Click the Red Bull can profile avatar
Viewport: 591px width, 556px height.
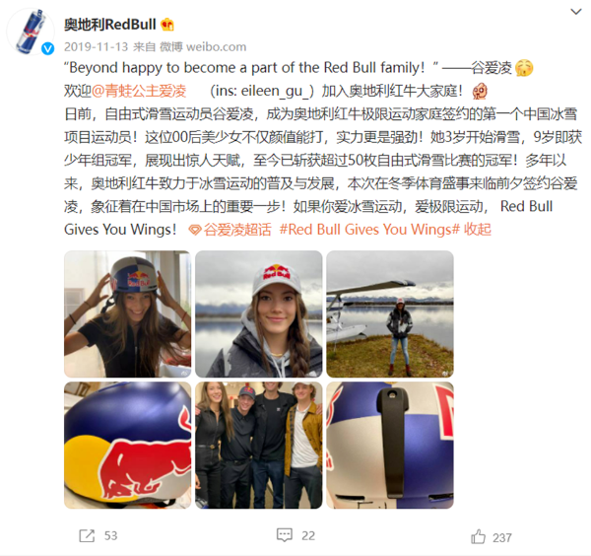click(x=31, y=32)
